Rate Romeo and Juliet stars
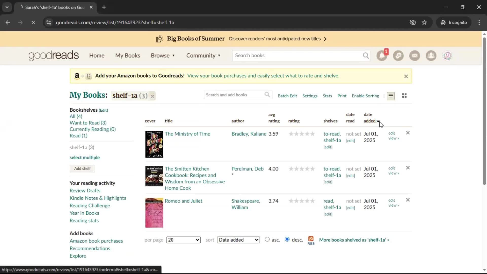 coord(302,201)
